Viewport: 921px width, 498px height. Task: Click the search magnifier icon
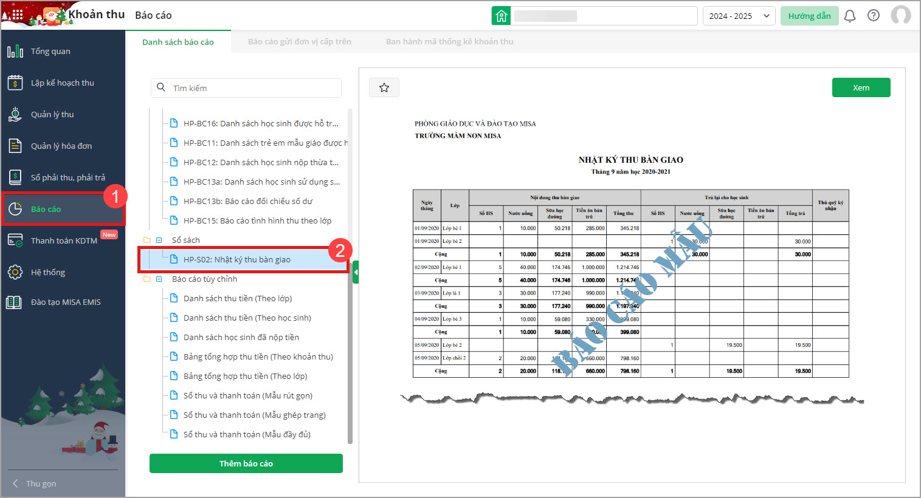pyautogui.click(x=161, y=87)
